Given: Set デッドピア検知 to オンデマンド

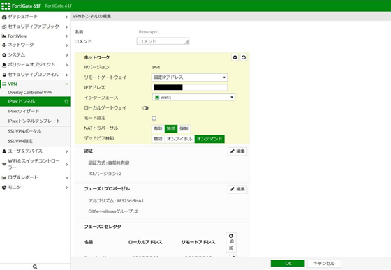Looking at the screenshot, I should point(209,139).
